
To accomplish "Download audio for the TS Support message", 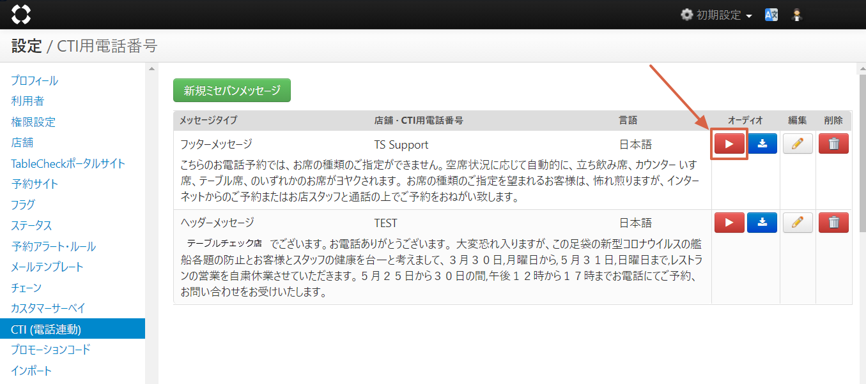I will tap(762, 144).
